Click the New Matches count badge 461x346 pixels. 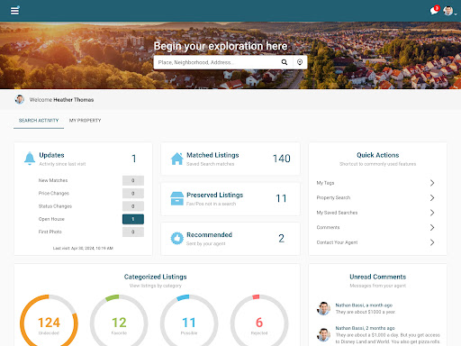pos(133,180)
